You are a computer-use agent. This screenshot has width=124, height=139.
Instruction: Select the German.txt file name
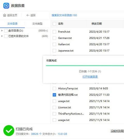65,38
